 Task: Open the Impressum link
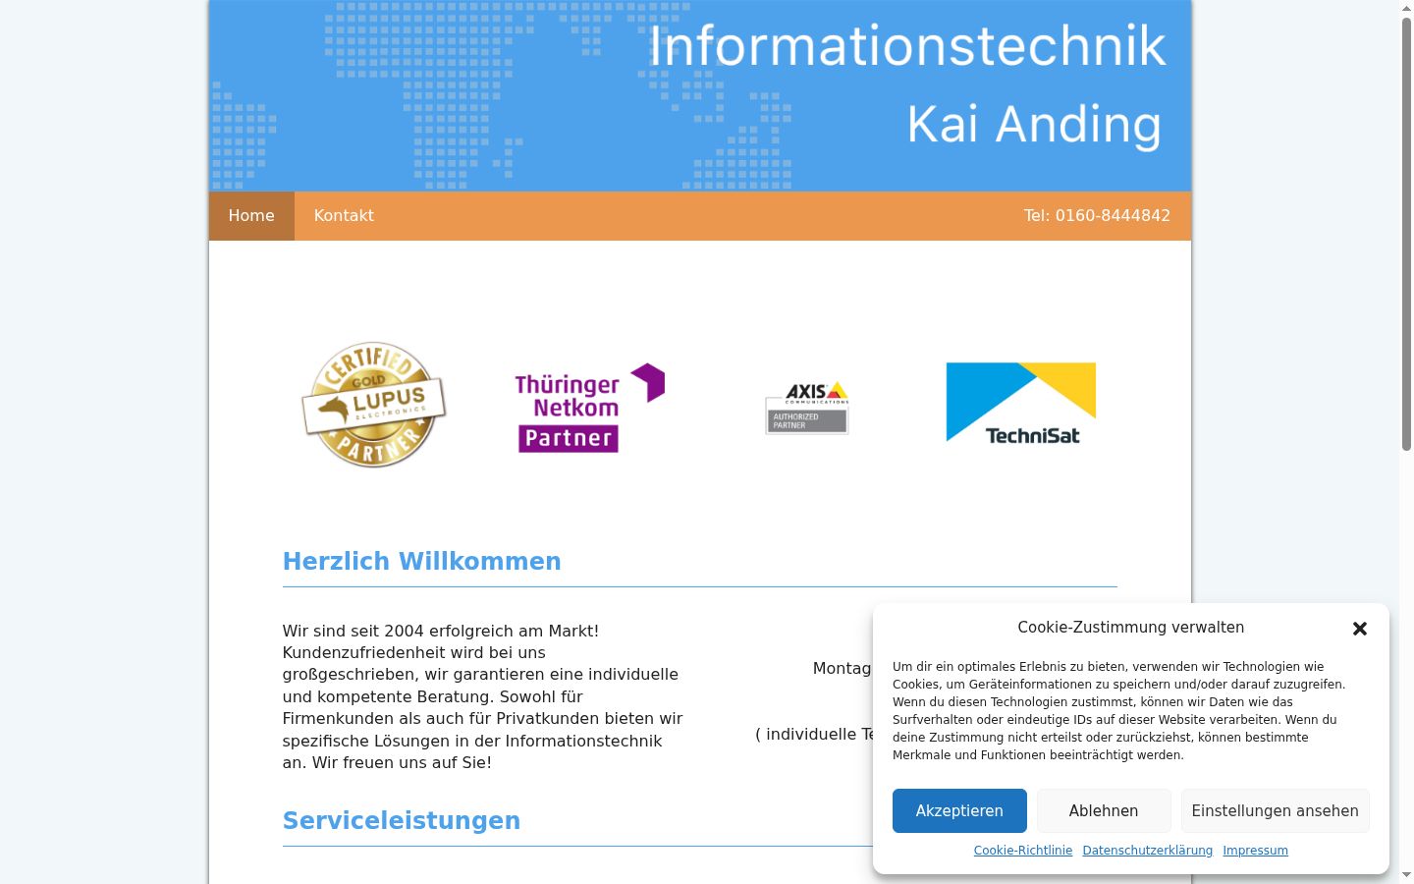1256,851
